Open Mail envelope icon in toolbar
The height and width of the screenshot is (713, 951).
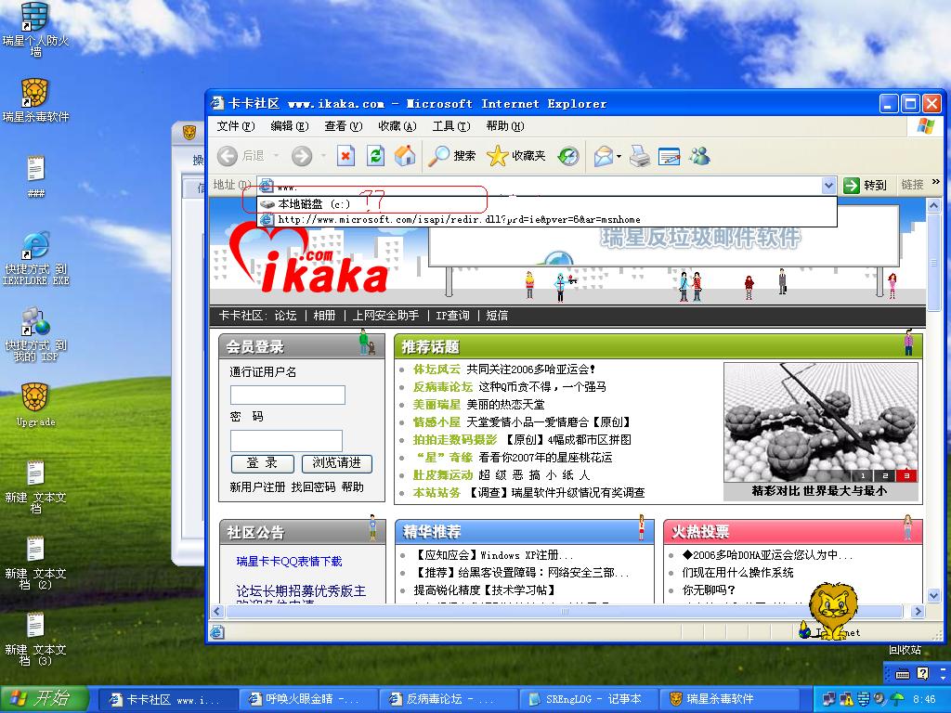(x=604, y=156)
